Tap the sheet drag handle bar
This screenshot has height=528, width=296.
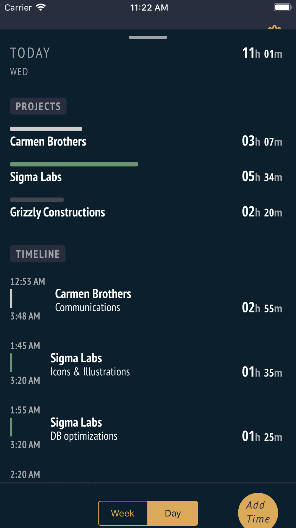(x=148, y=37)
